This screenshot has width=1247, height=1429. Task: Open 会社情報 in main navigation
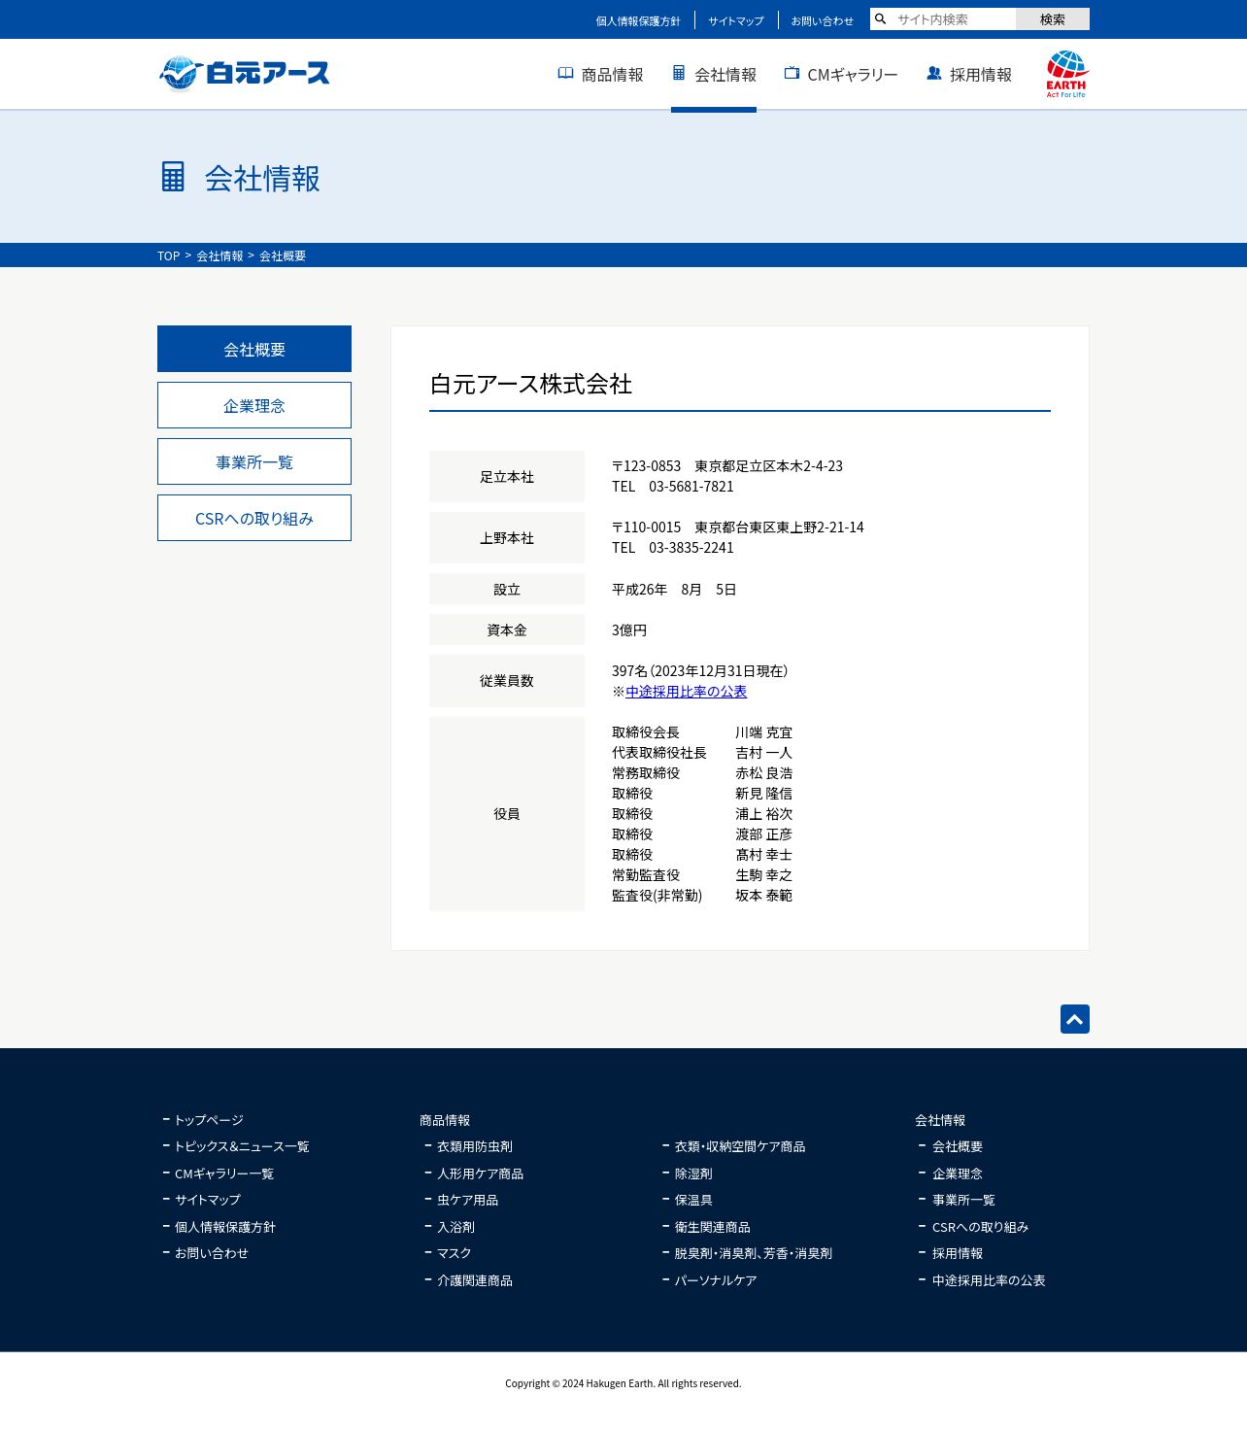[x=714, y=75]
